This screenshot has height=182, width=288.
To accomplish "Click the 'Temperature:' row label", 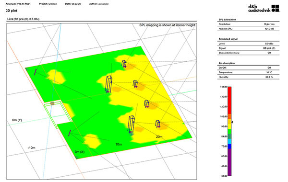I will [226, 72].
